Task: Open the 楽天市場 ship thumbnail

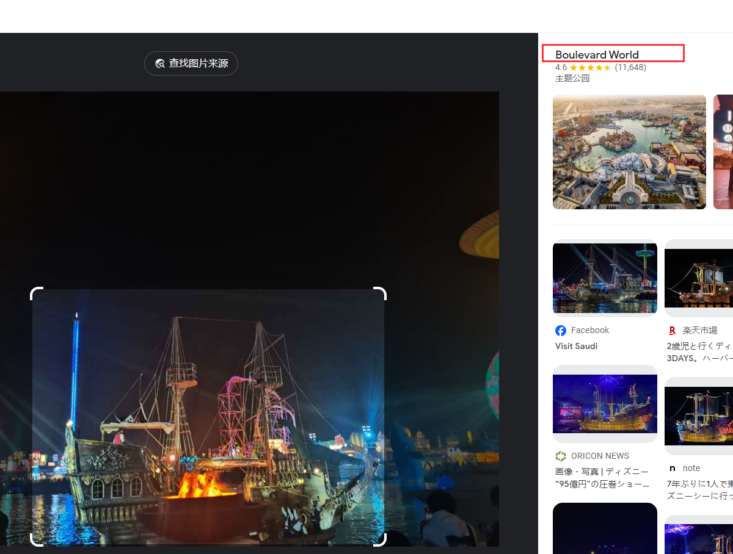Action: [699, 278]
